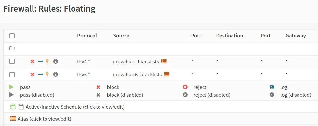Click the direction arrow icon on IPv4 rule

(x=40, y=61)
